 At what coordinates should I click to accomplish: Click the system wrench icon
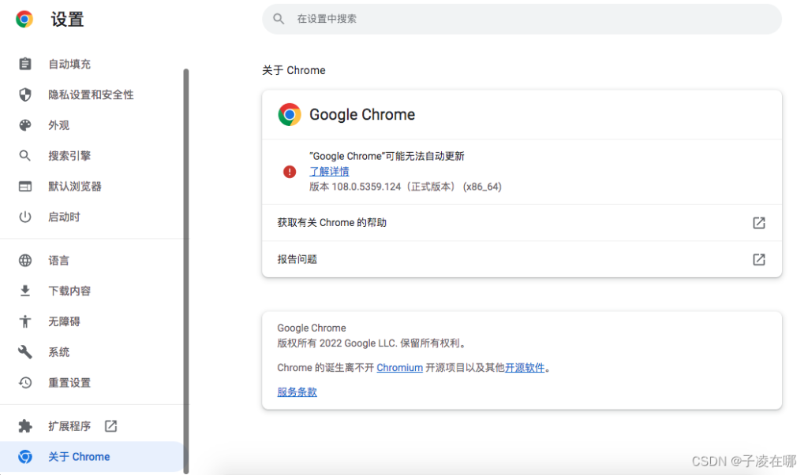24,352
